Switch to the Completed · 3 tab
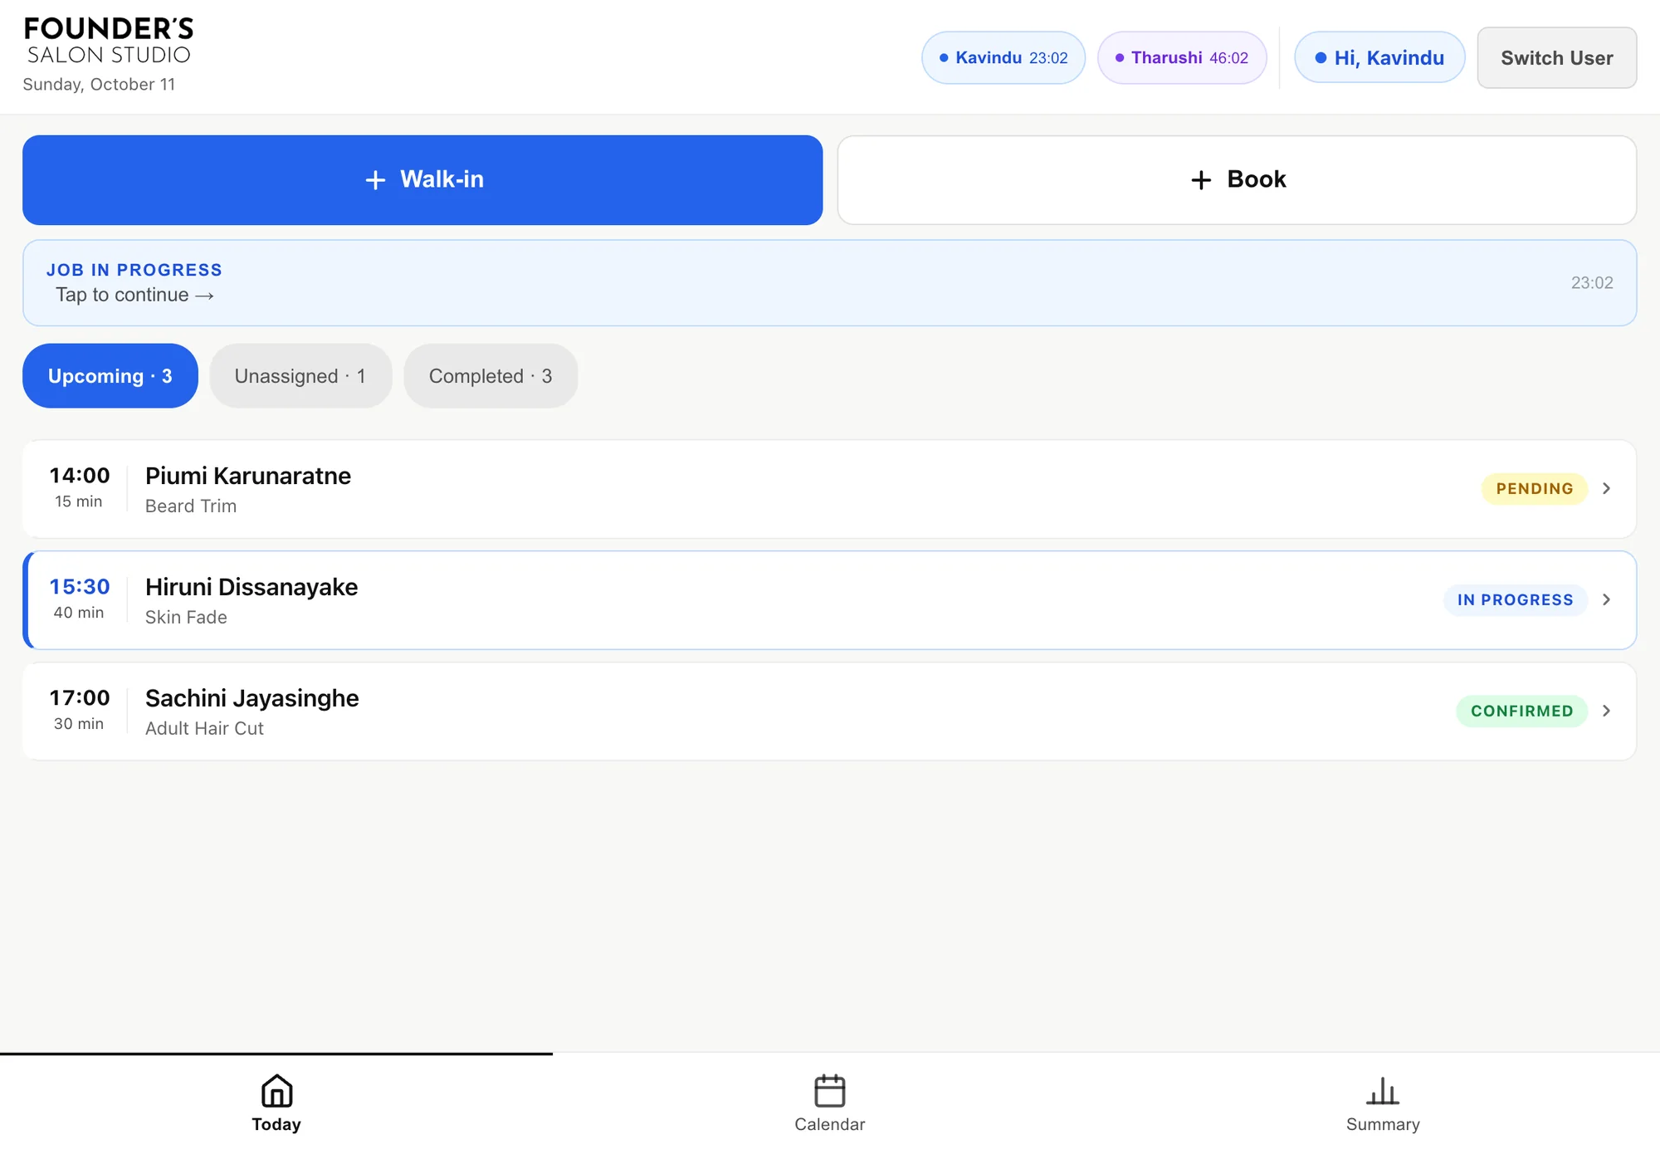This screenshot has width=1660, height=1154. [491, 376]
